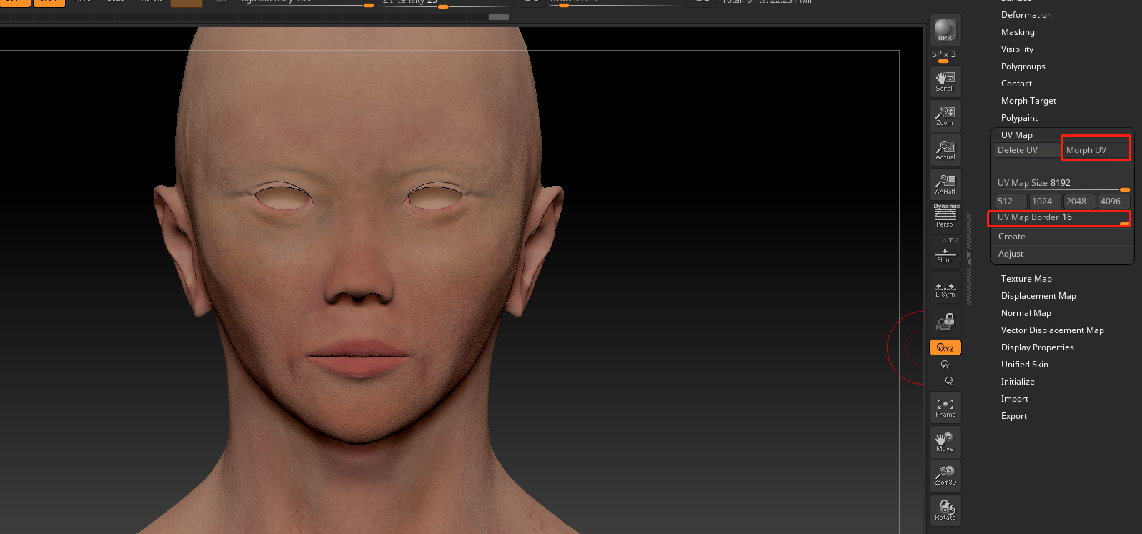Screen dimensions: 1142x534
Task: Open the Displacement Map subpalette
Action: coord(1038,296)
